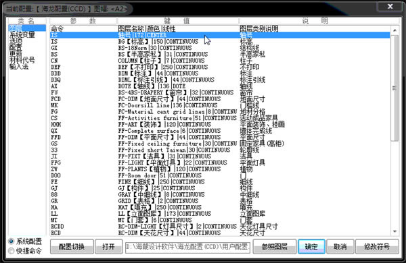Select the ZW row FF-PLANTS【植物】
The image size is (406, 263).
pos(220,169)
